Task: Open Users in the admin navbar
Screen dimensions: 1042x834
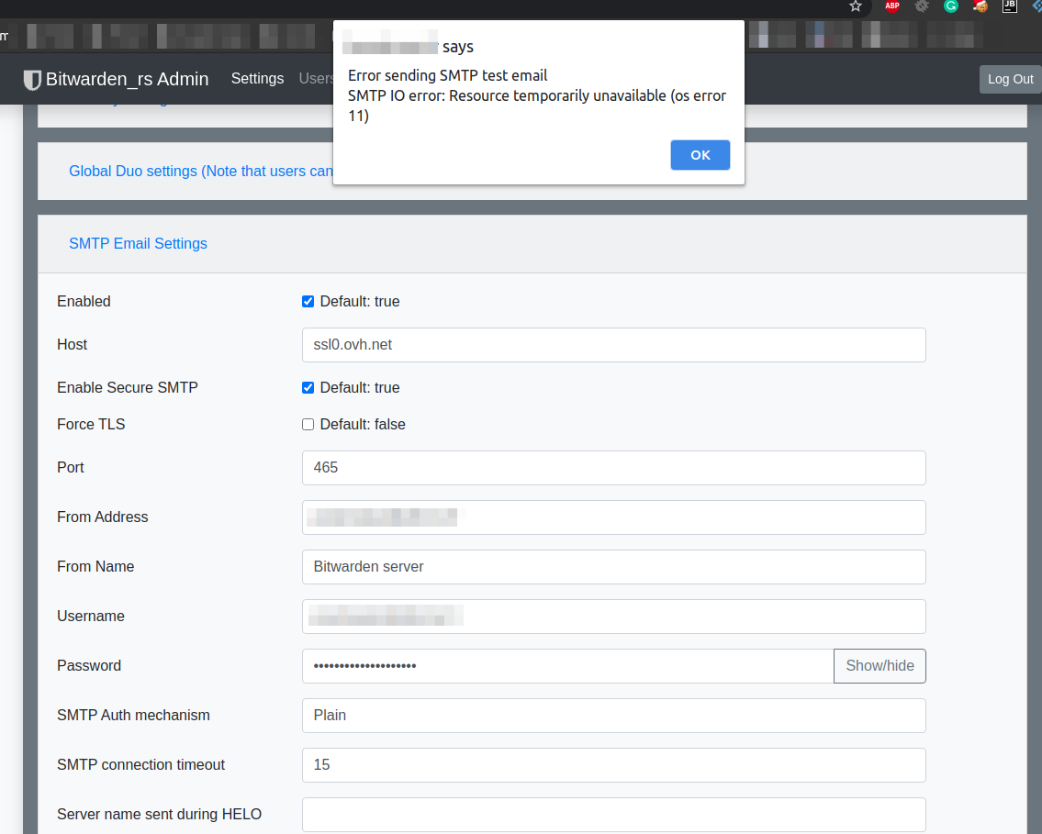Action: click(316, 78)
